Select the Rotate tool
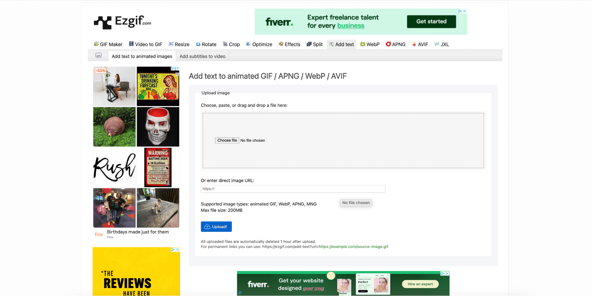 [x=206, y=44]
